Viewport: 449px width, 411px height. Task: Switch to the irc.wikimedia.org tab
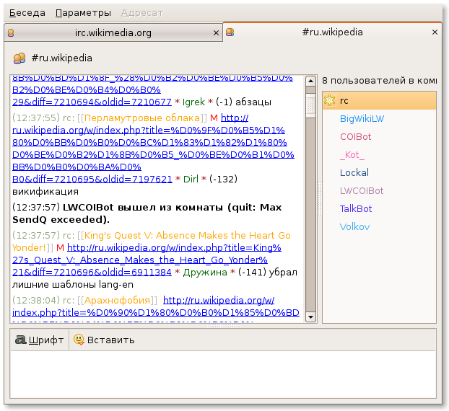(113, 33)
